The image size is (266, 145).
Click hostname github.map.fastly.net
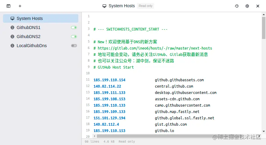pyautogui.click(x=177, y=112)
